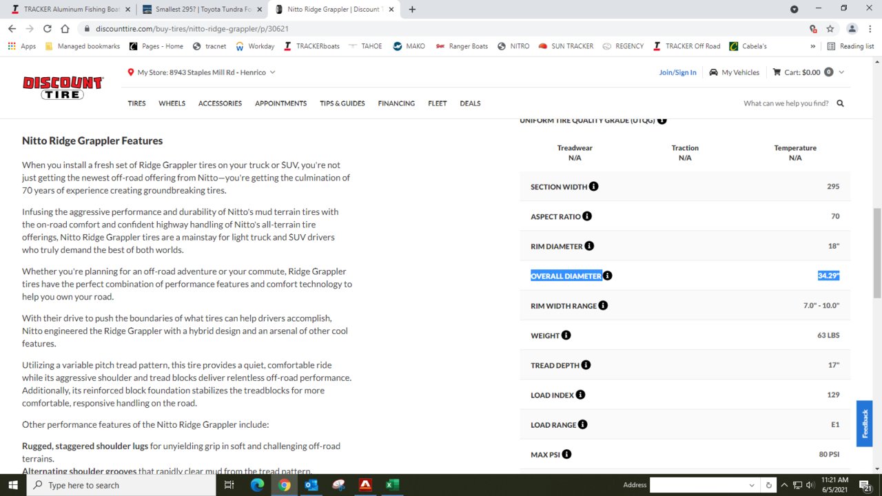
Task: Open Chrome three-dot menu
Action: click(x=869, y=29)
